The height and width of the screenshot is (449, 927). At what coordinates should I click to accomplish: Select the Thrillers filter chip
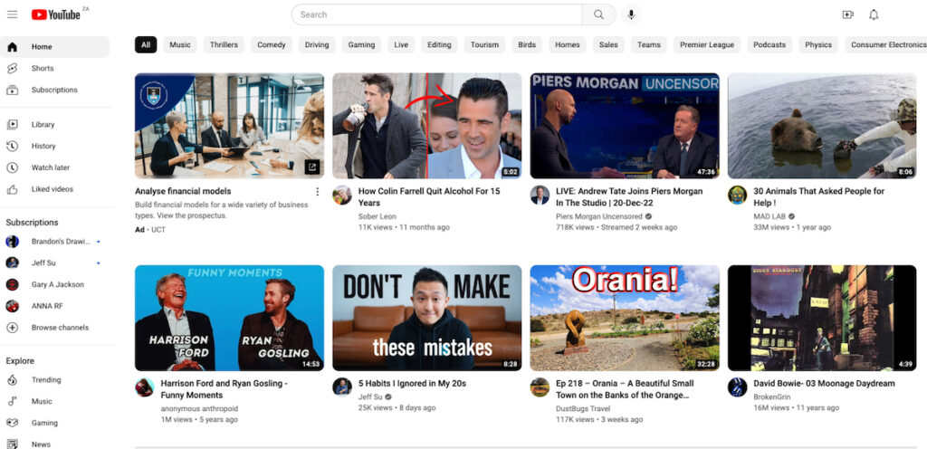(x=225, y=45)
